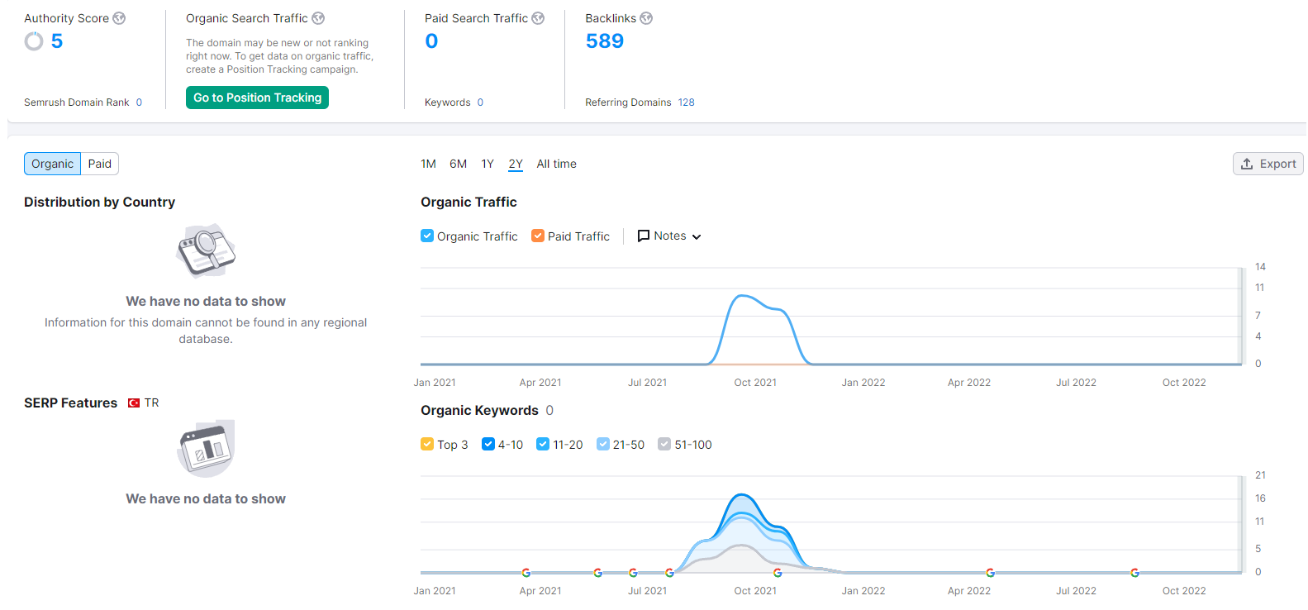Screen dimensions: 1308x610
Task: Click the Notes speech bubble icon
Action: [x=644, y=236]
